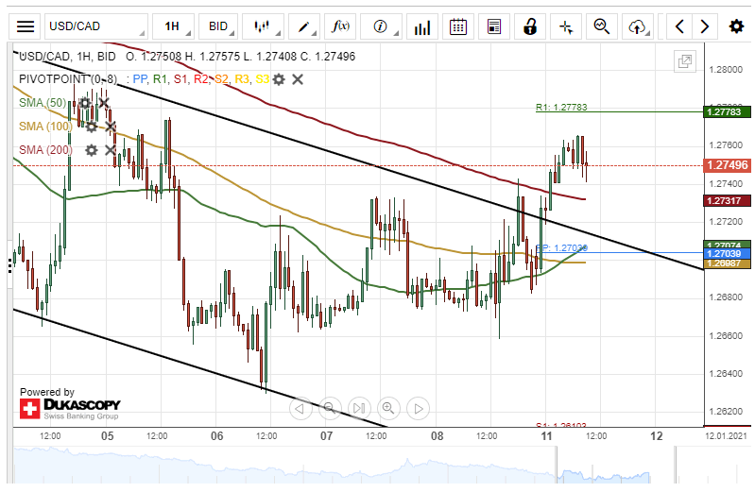755x492 pixels.
Task: Open the USD/CAD instrument selector
Action: [96, 26]
